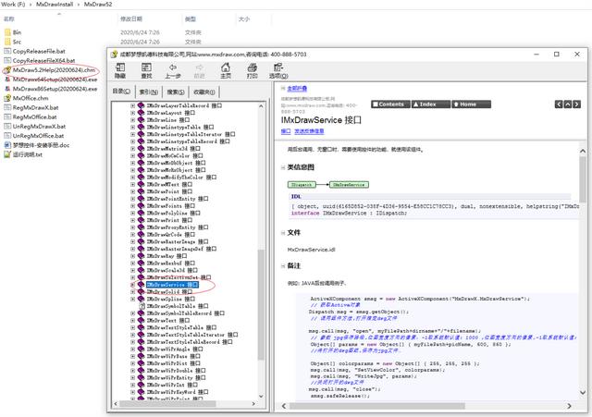Select the IMxDrawLinetypeTable 接口 tree item
The image size is (592, 417).
180,128
